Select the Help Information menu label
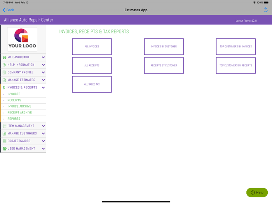The height and width of the screenshot is (204, 272). [21, 65]
